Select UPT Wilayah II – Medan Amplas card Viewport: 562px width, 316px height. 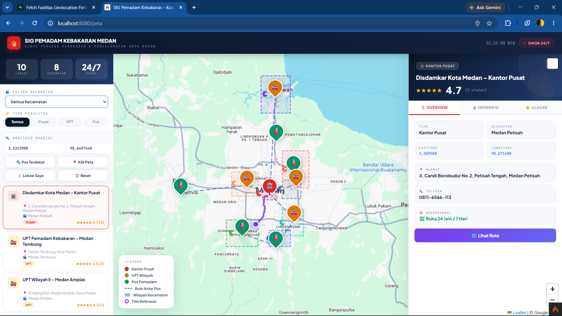[56, 292]
